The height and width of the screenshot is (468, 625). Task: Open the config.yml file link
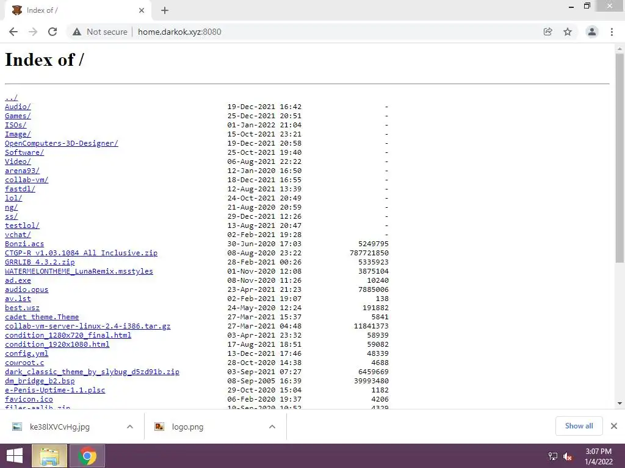point(27,354)
